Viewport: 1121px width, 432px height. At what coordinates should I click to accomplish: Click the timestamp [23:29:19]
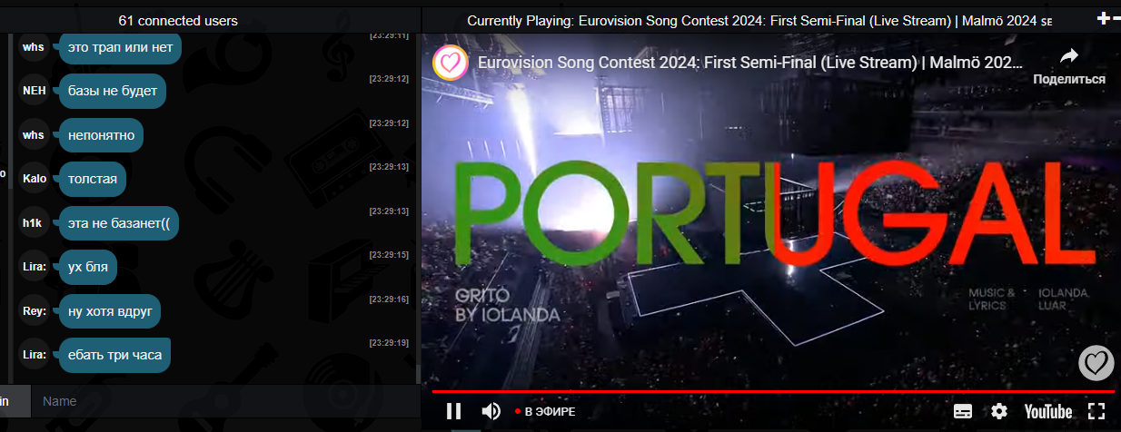tap(389, 342)
